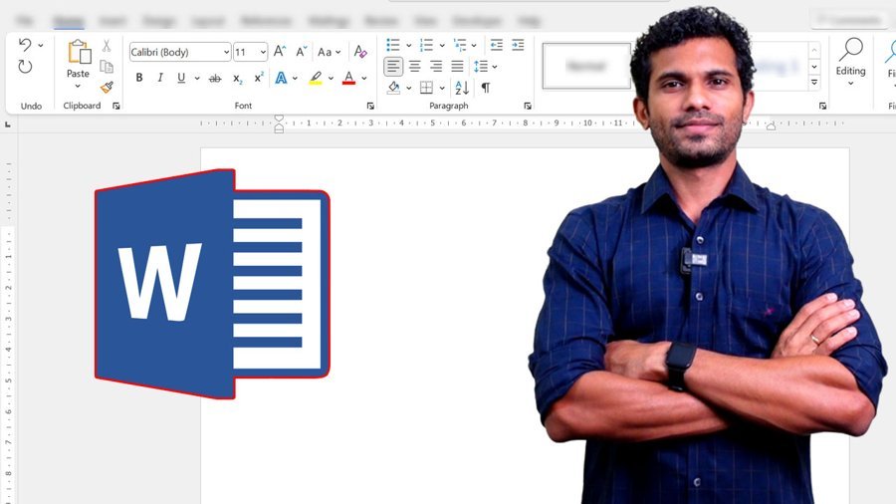
Task: Switch to the Design tab
Action: 158,21
